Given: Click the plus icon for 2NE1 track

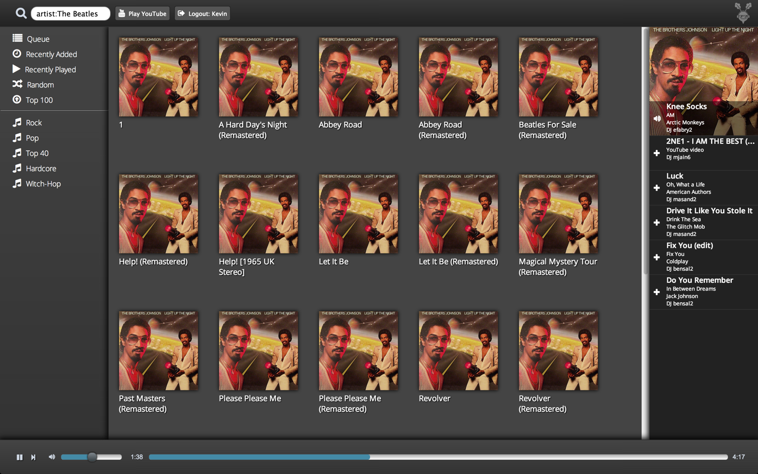Looking at the screenshot, I should click(x=656, y=153).
